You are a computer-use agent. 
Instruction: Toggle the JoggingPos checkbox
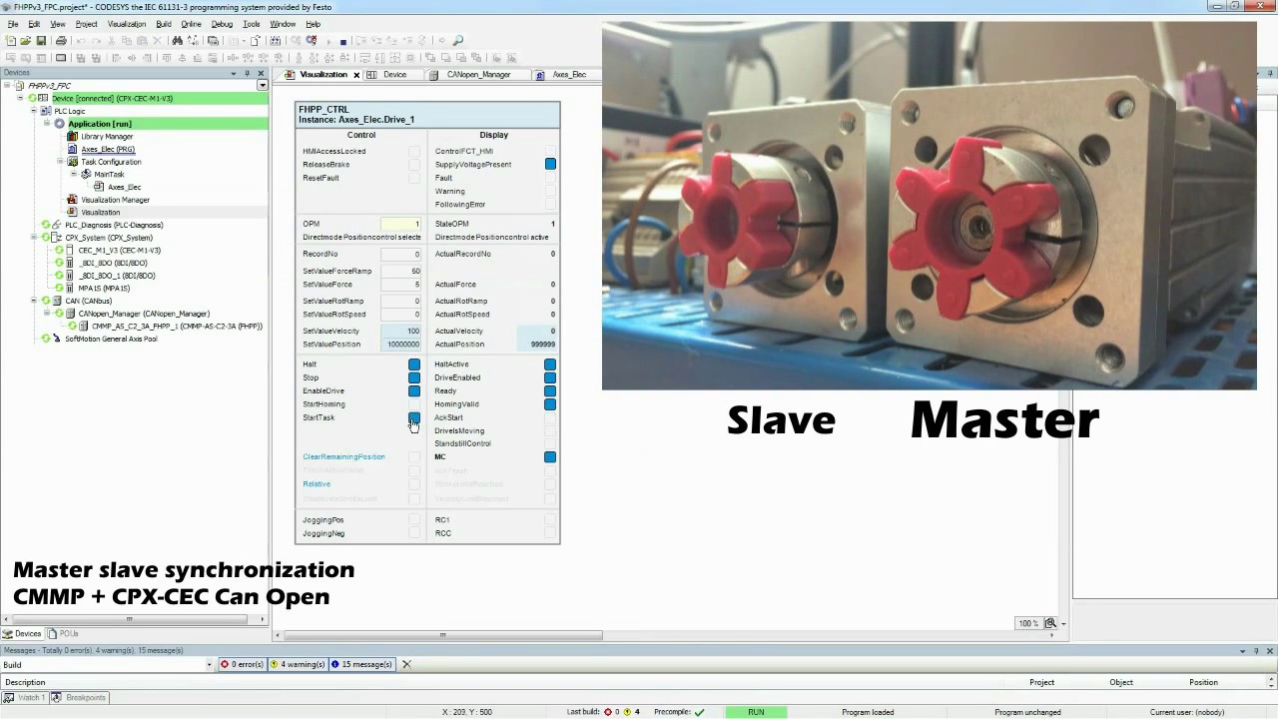point(414,520)
